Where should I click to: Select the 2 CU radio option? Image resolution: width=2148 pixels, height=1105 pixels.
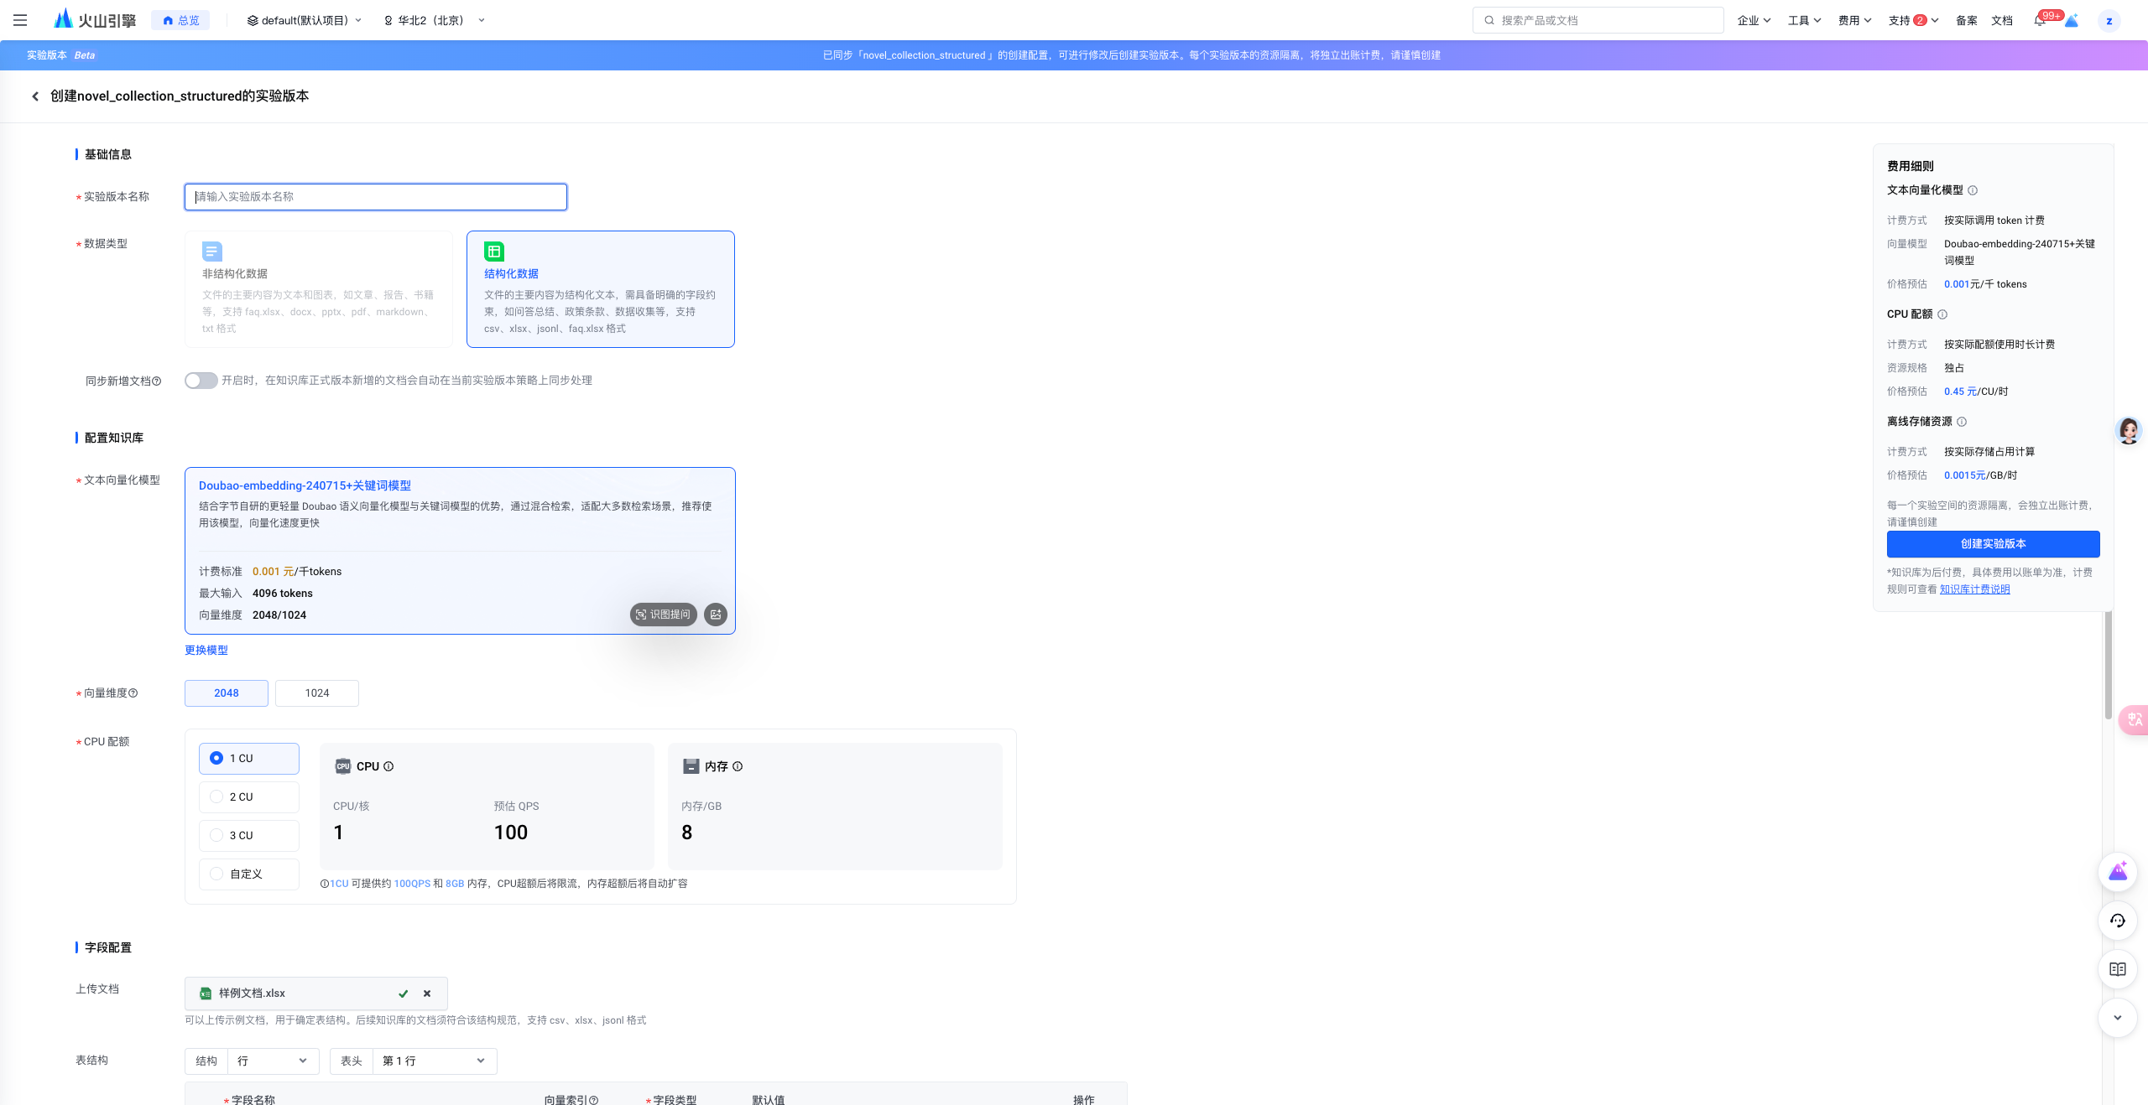click(249, 797)
